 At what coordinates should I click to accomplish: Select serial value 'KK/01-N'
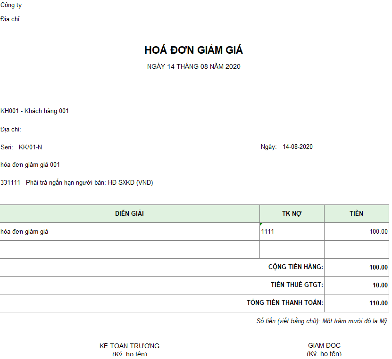coord(31,147)
